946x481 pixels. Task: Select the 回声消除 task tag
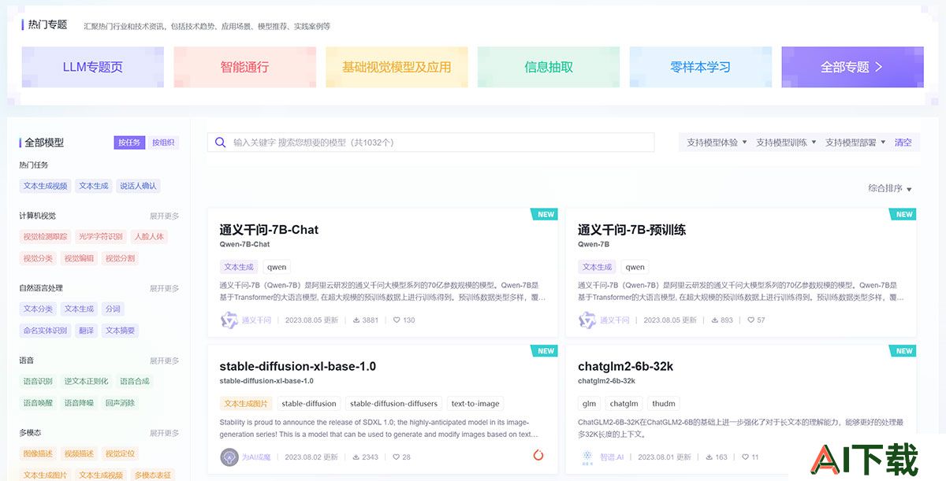click(120, 403)
